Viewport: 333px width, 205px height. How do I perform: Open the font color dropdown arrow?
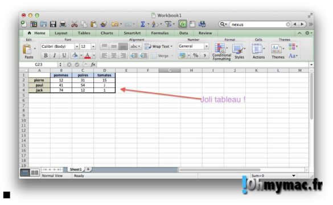94,56
